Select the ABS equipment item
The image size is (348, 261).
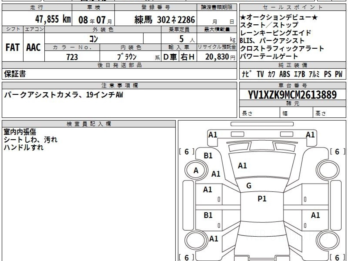point(284,74)
